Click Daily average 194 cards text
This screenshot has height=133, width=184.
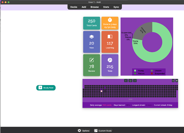coord(101,105)
